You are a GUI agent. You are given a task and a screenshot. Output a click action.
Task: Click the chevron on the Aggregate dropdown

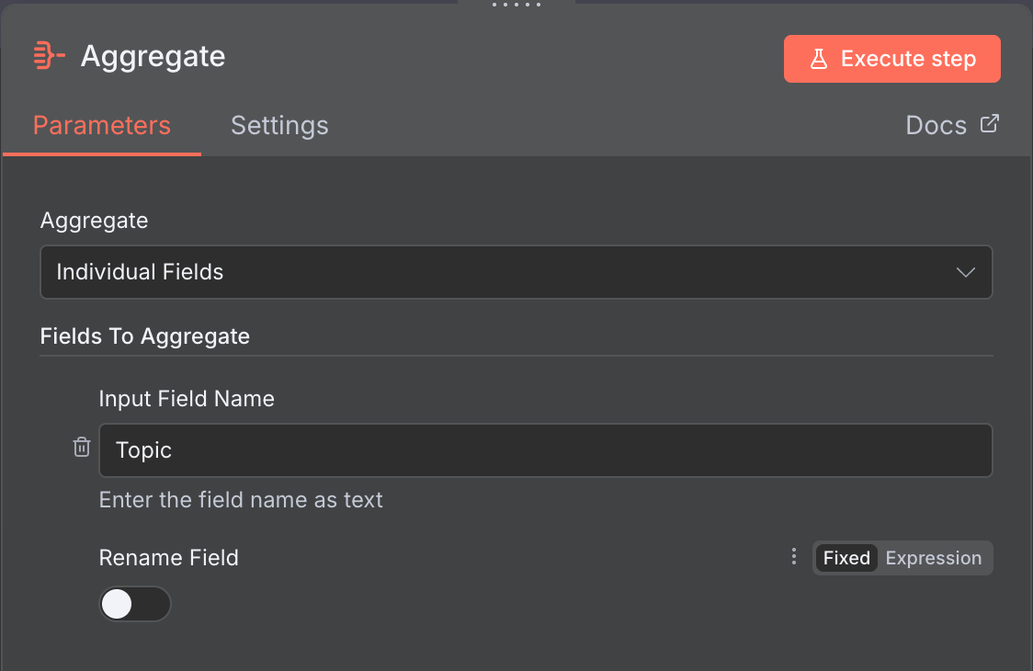965,272
